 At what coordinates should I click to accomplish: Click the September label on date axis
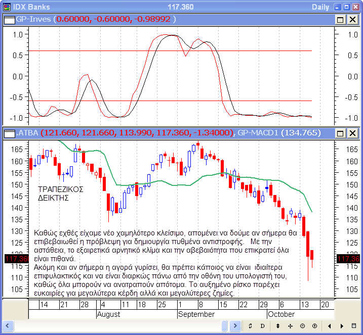[195, 314]
